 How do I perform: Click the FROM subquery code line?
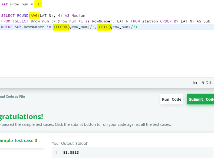(x=106, y=21)
